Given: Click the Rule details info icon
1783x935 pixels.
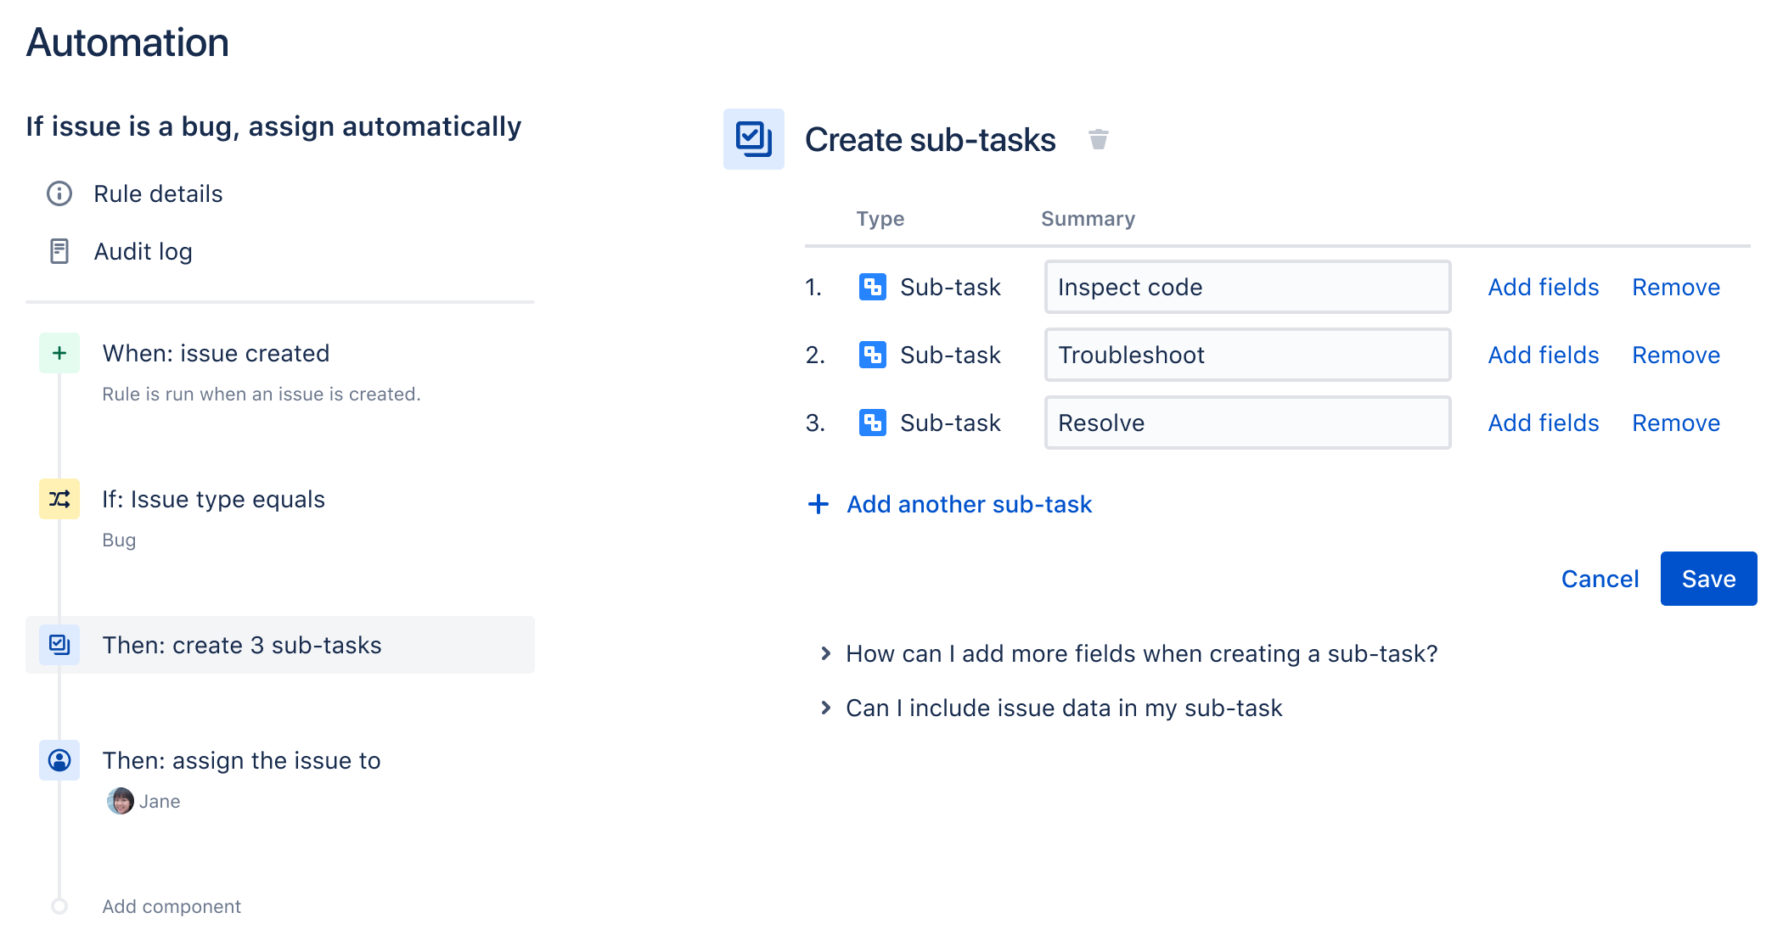Looking at the screenshot, I should tap(58, 193).
